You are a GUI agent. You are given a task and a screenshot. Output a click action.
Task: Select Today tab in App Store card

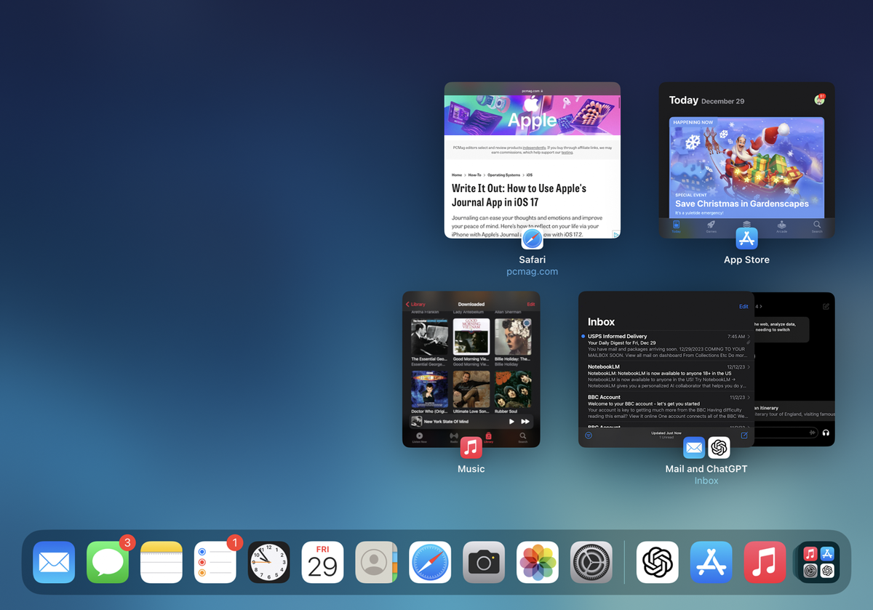pyautogui.click(x=676, y=227)
